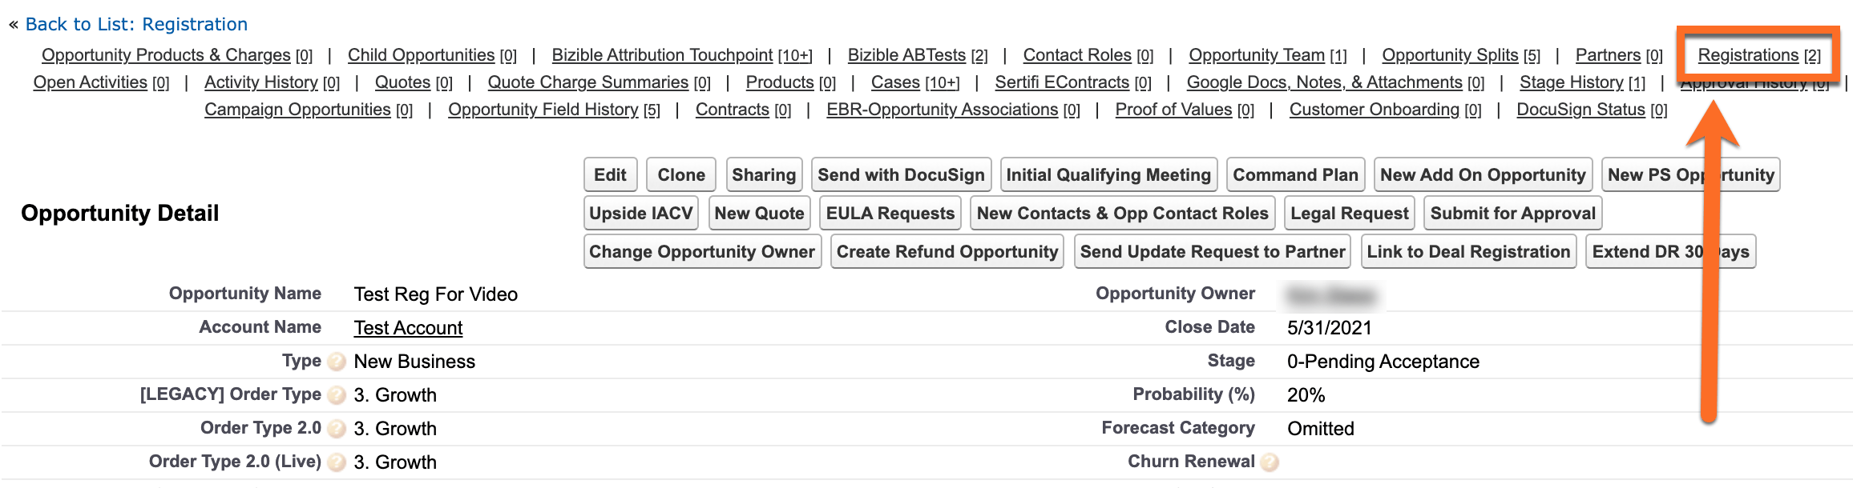This screenshot has height=488, width=1853.
Task: Open Bizible Attribution Touchpoint related list
Action: click(662, 55)
